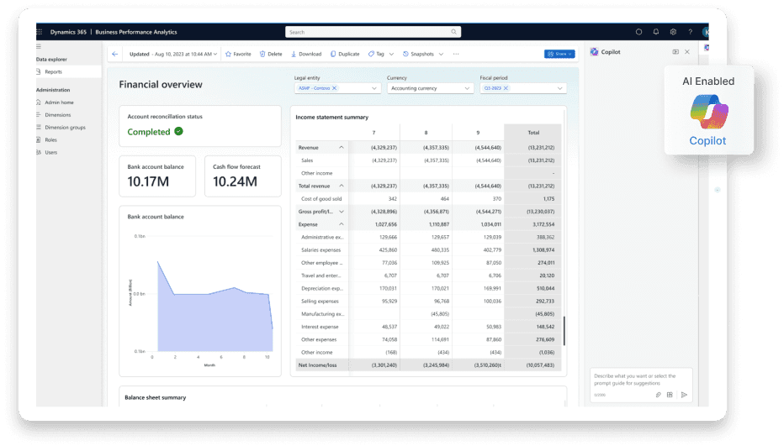
Task: Open the Accounting currency dropdown
Action: 426,88
